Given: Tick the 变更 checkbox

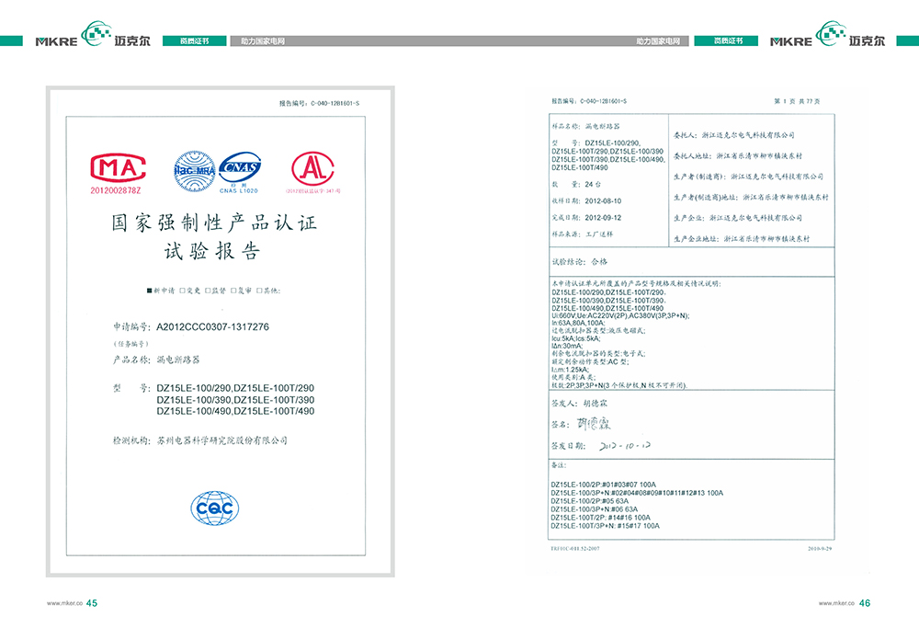Looking at the screenshot, I should 182,291.
